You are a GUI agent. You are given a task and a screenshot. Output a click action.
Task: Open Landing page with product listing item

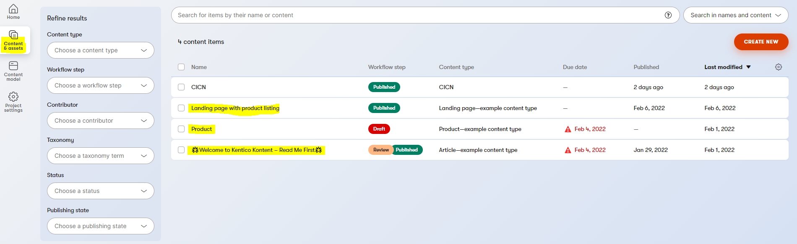235,108
